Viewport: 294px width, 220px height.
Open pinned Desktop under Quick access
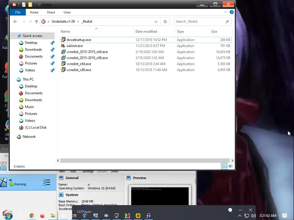[31, 43]
